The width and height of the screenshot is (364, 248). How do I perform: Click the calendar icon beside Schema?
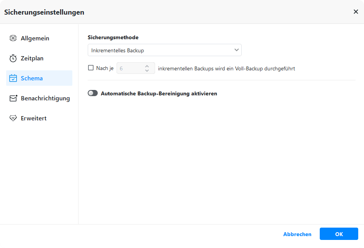pyautogui.click(x=13, y=78)
